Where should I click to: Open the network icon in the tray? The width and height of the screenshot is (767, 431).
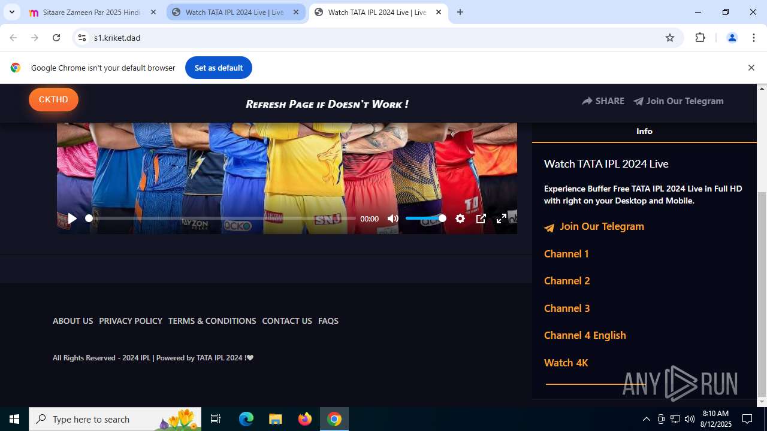tap(675, 419)
